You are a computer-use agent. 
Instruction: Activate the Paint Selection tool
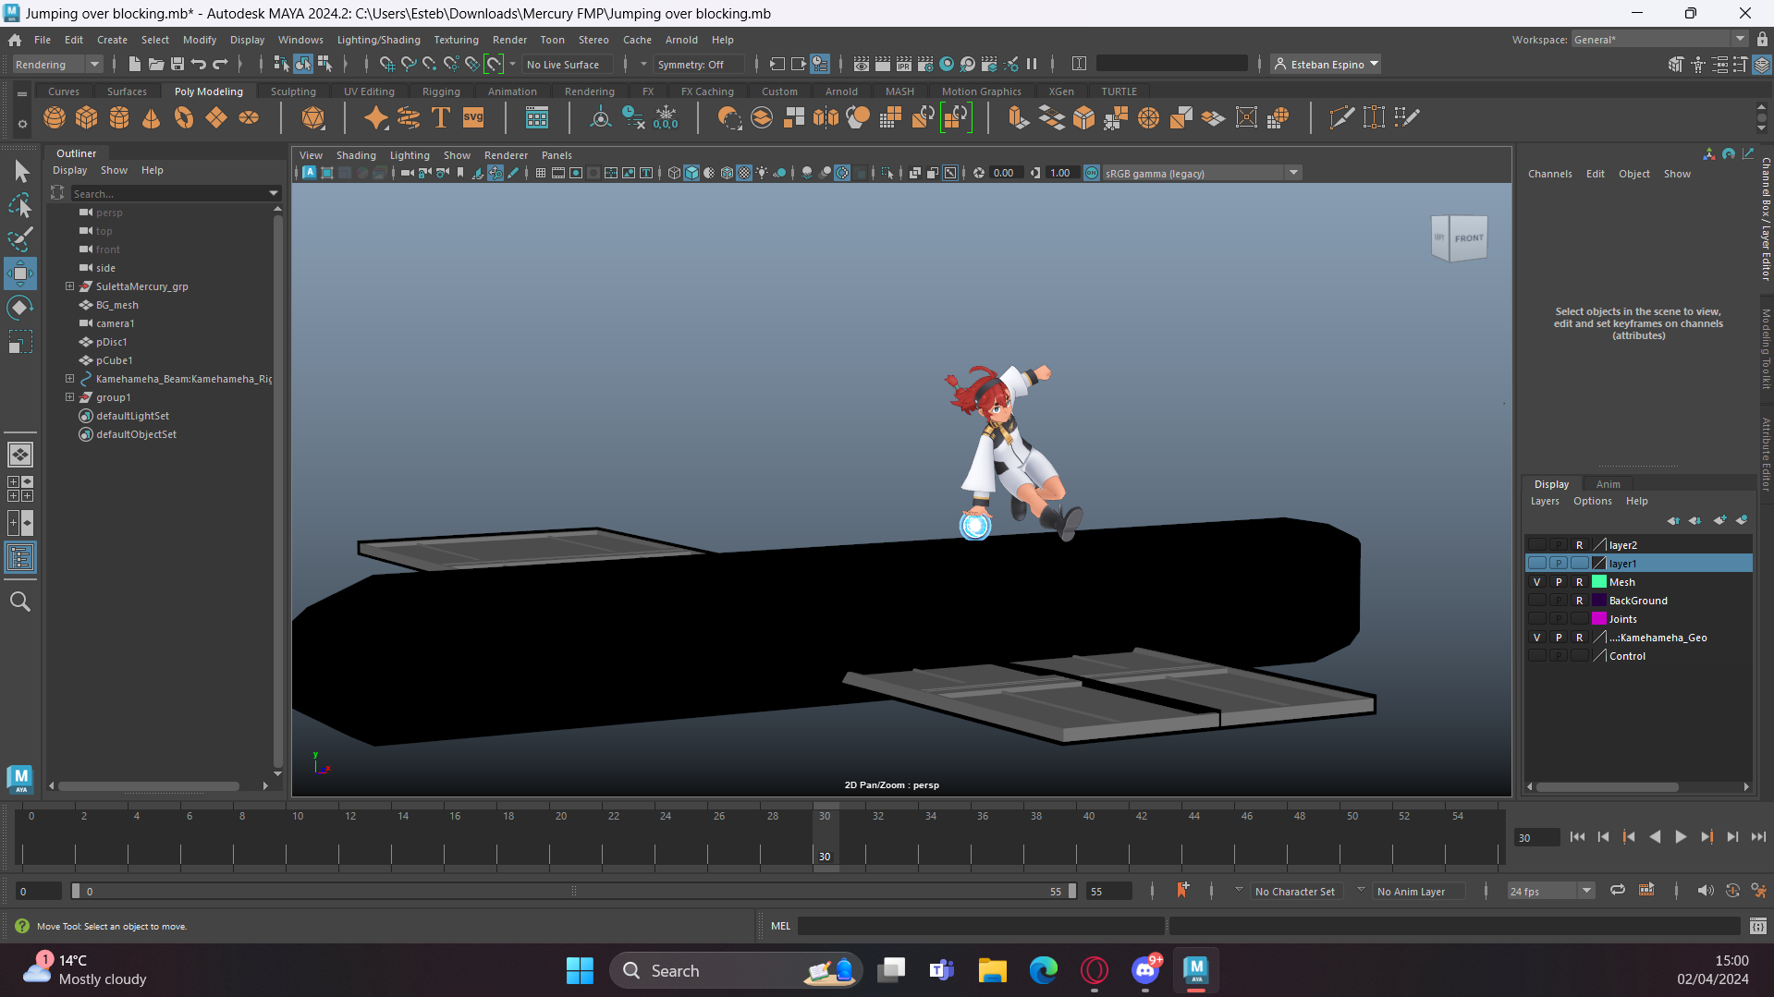(x=20, y=239)
